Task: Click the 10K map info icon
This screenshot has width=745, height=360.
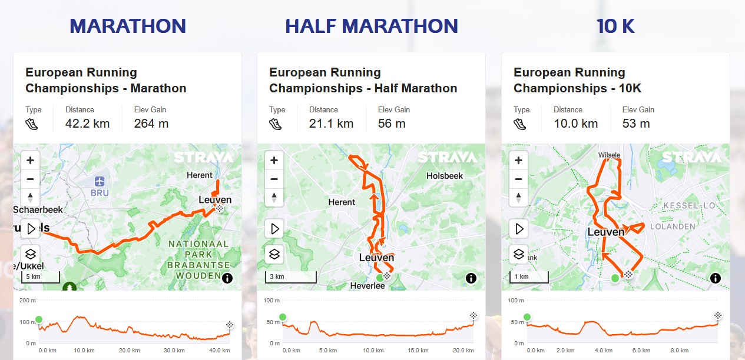Action: click(716, 278)
